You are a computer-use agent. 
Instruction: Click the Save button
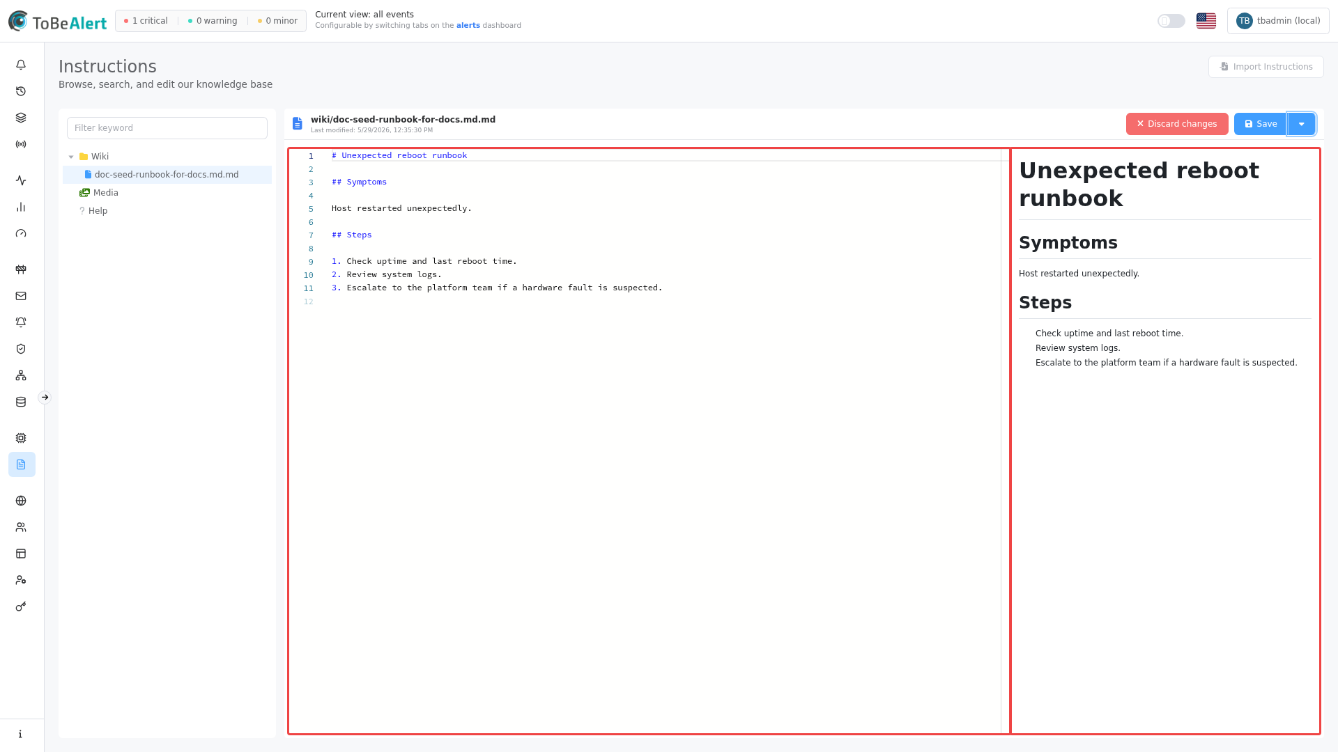point(1261,124)
